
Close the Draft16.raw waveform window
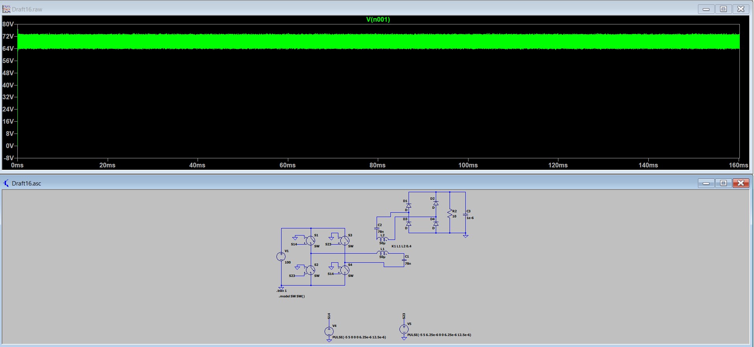[x=741, y=9]
